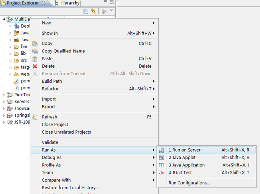The height and width of the screenshot is (194, 260).
Task: Click the Servers folder icon
Action: [x=10, y=102]
